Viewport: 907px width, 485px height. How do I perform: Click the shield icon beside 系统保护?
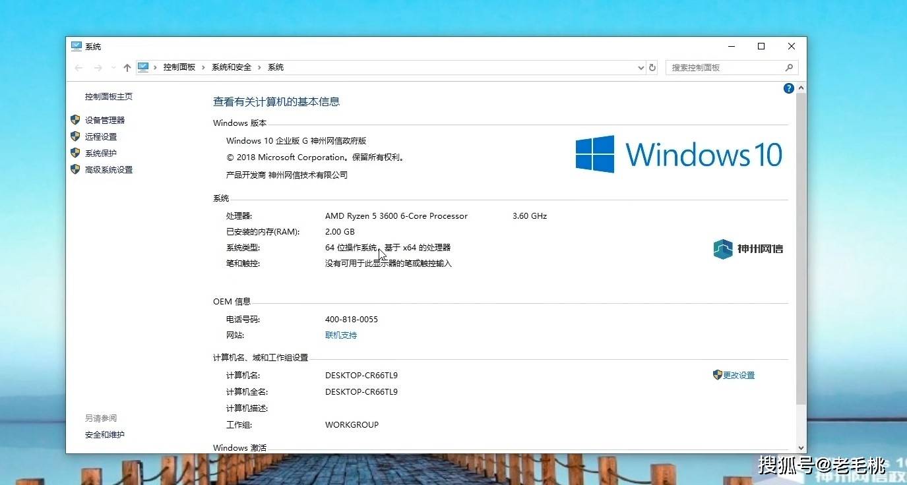coord(75,153)
